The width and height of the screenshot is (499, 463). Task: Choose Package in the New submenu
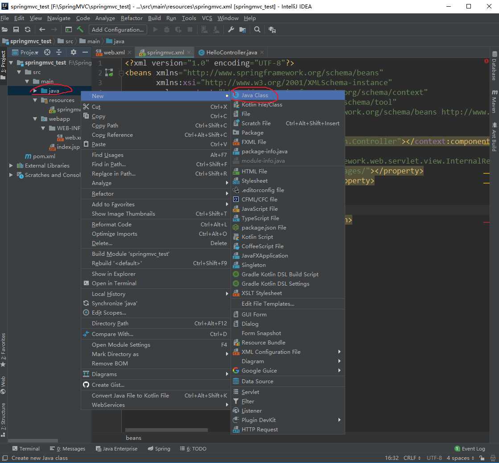pos(288,133)
